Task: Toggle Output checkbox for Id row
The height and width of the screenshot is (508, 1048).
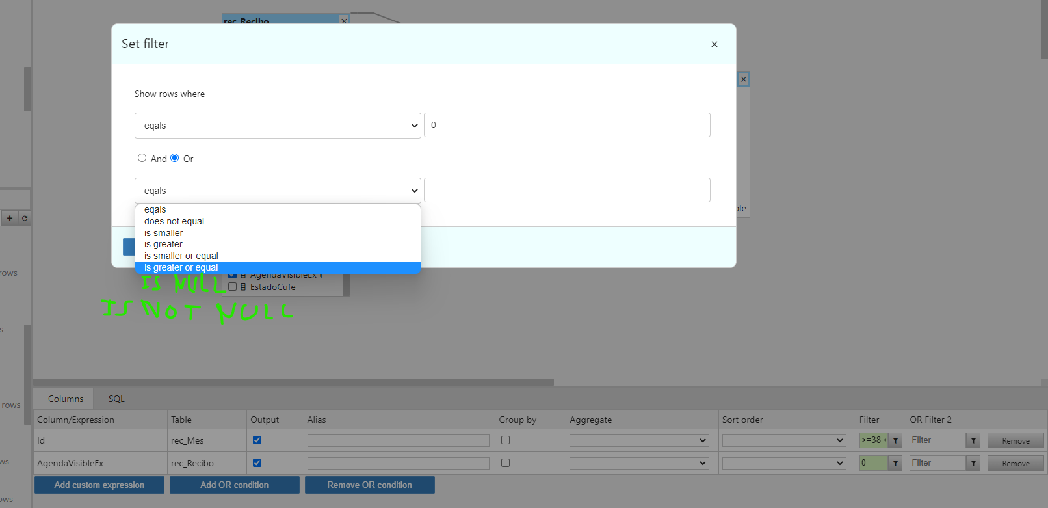Action: 257,440
